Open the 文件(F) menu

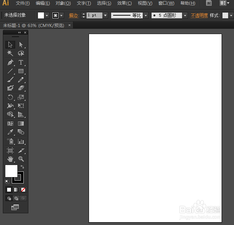pyautogui.click(x=23, y=3)
